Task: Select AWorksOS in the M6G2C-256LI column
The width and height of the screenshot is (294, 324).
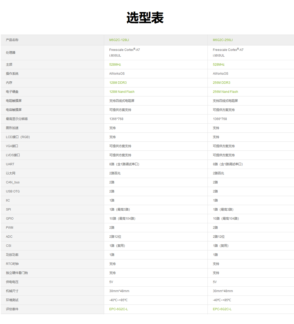Action: [x=220, y=74]
